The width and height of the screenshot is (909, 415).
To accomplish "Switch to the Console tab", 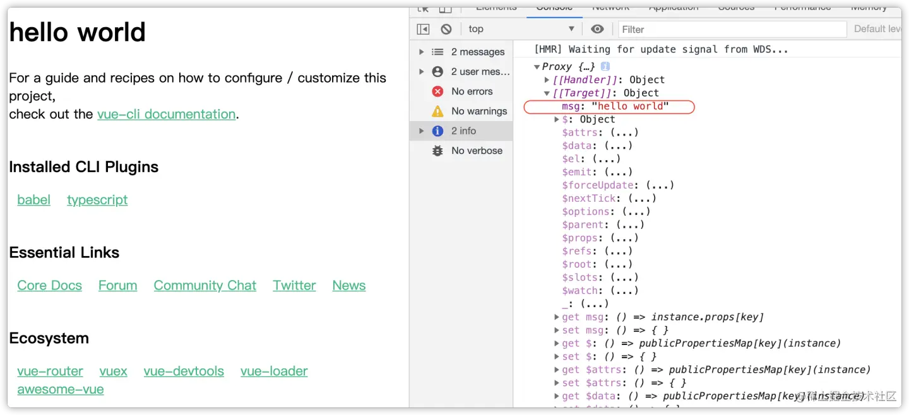I will pyautogui.click(x=554, y=9).
